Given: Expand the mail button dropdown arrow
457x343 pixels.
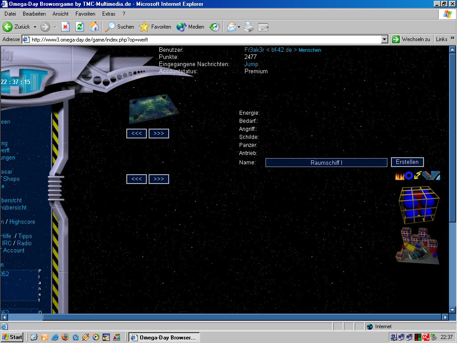Looking at the screenshot, I should 239,27.
